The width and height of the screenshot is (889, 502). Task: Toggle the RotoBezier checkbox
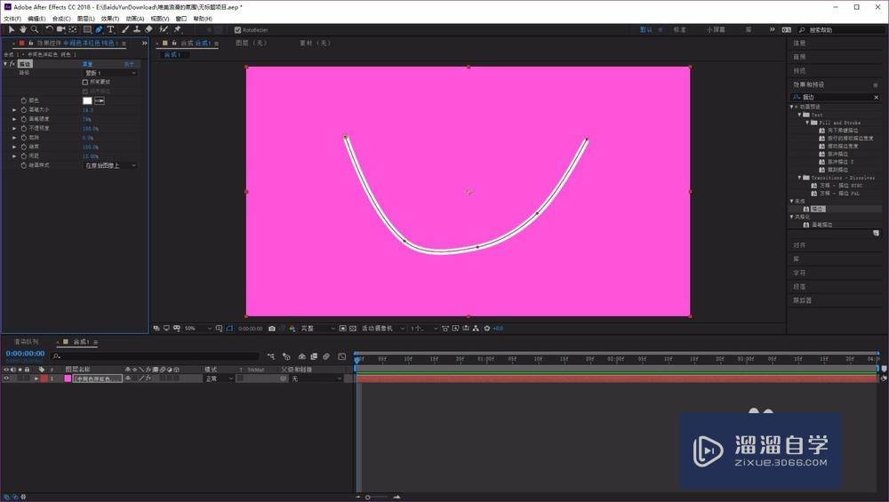click(237, 29)
